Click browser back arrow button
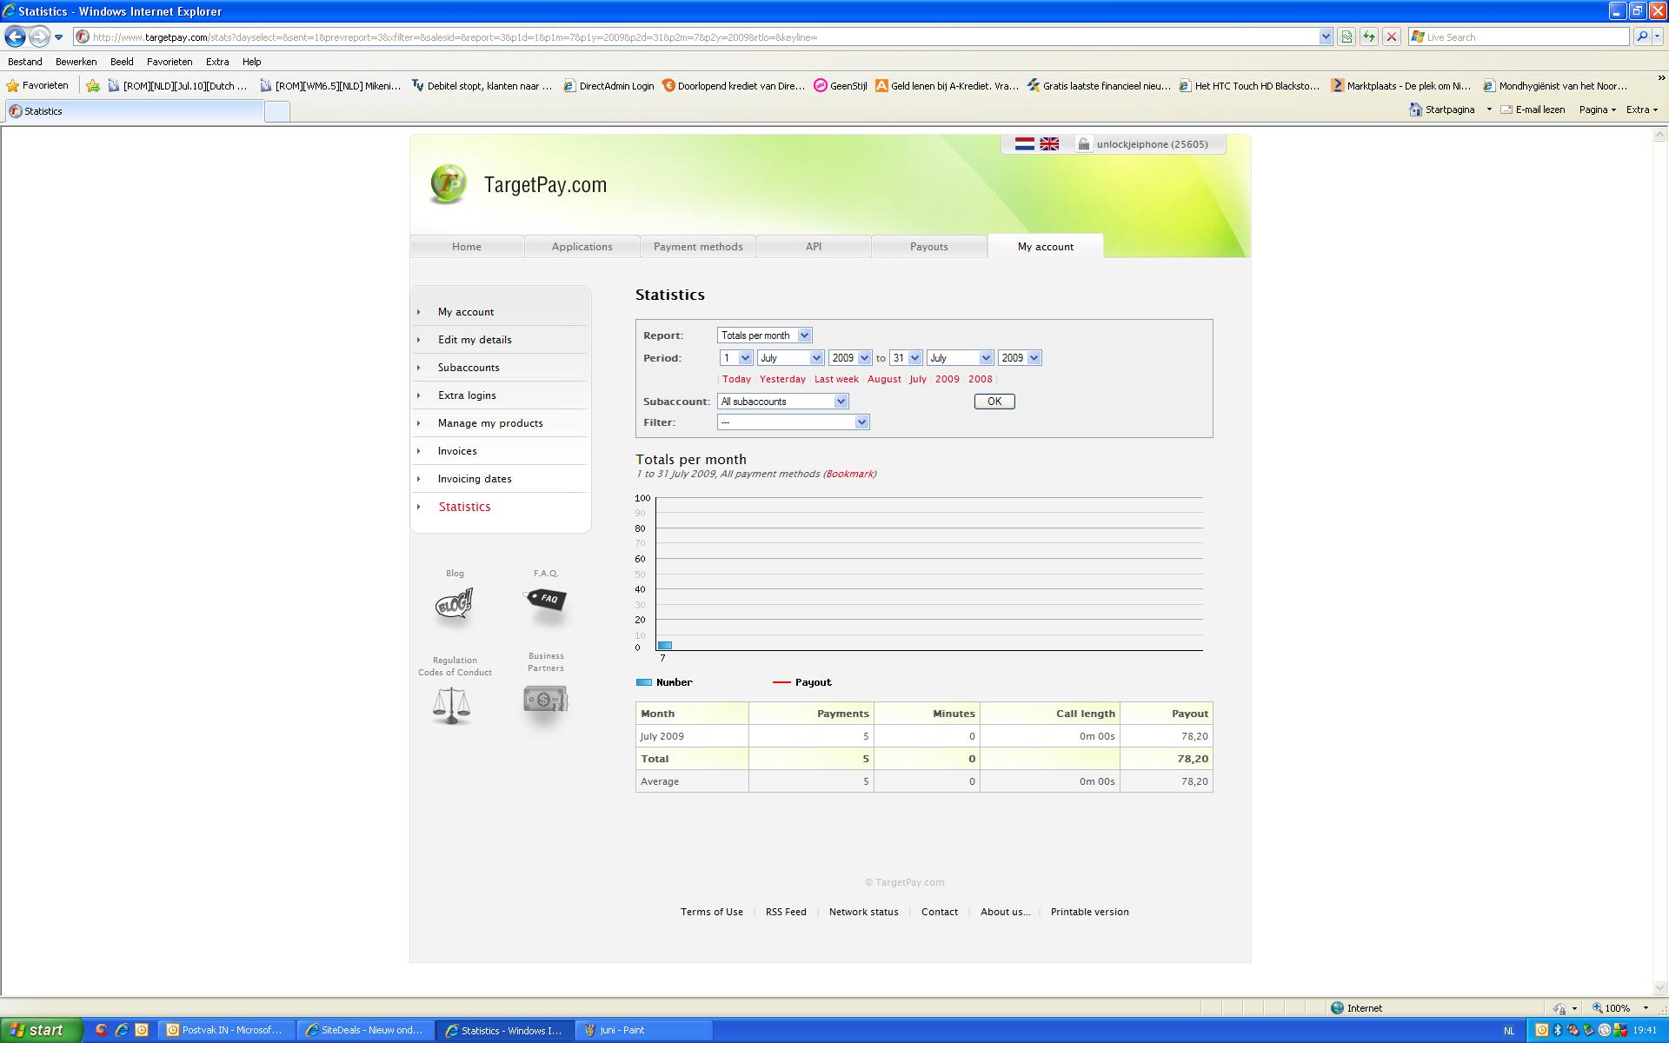Viewport: 1669px width, 1043px height. click(15, 37)
